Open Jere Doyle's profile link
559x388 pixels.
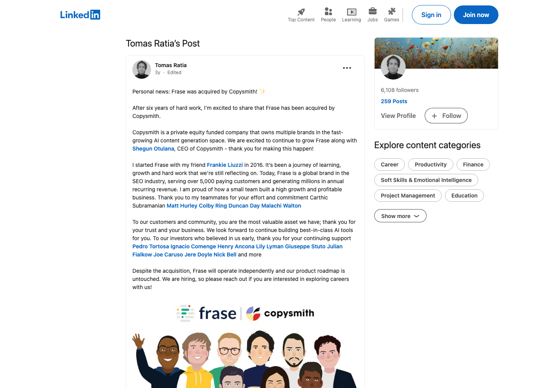198,255
